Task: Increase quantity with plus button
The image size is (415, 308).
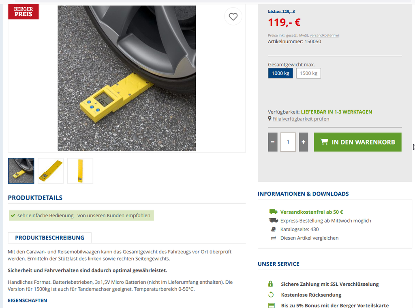Action: pyautogui.click(x=304, y=142)
